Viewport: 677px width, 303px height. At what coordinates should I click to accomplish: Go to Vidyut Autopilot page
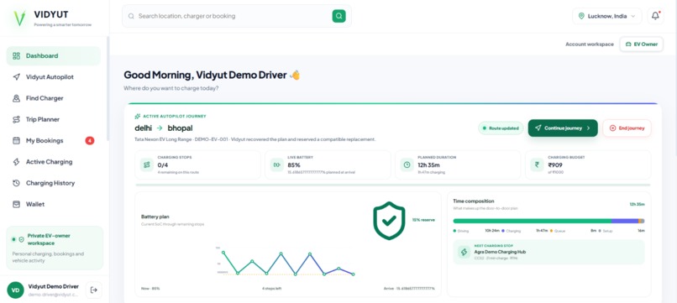[54, 77]
